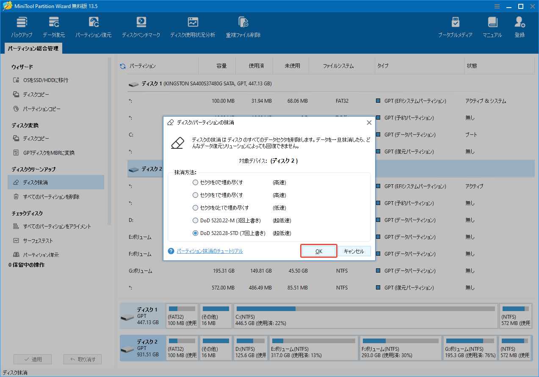
Task: Choose セクタを1で埋め尽くす wipe method
Action: [x=218, y=195]
